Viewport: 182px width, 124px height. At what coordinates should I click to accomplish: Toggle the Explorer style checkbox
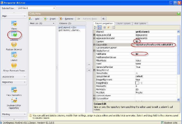[x=162, y=122]
